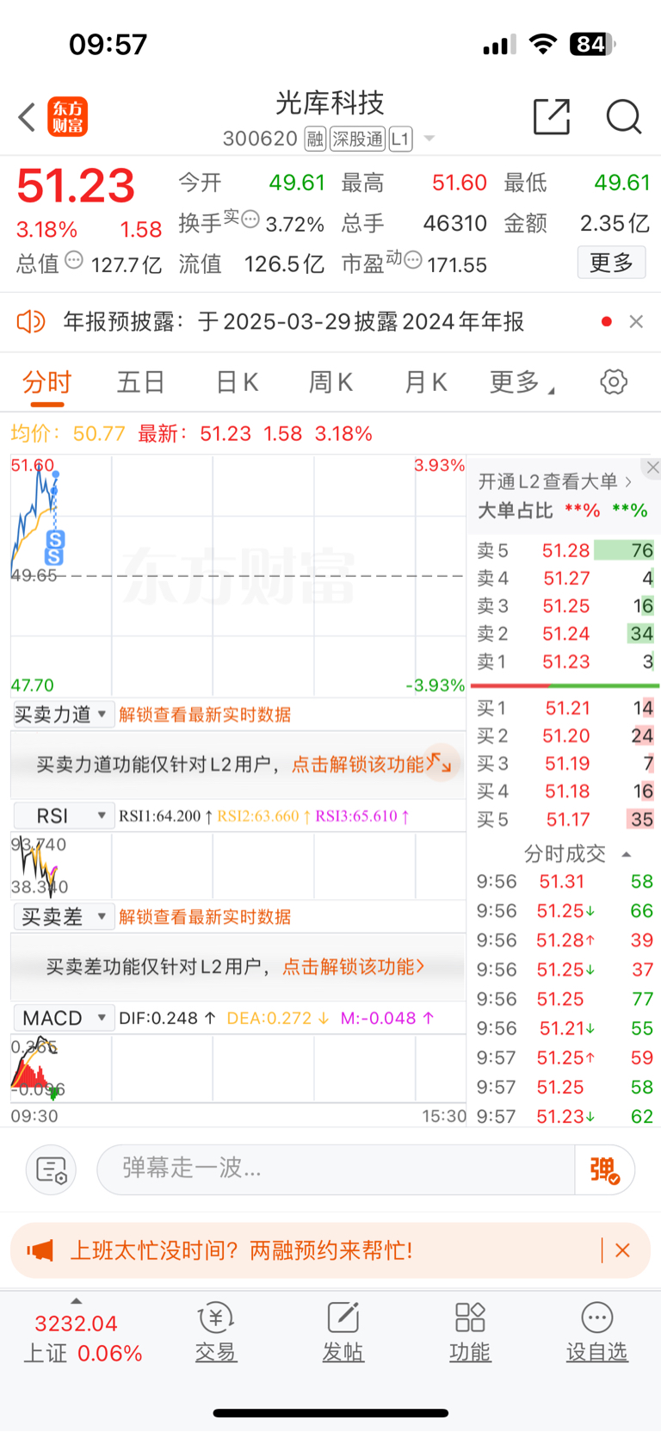This screenshot has height=1432, width=661.
Task: Tap 解锁查看最新实时数据 beside 买卖差
Action: tap(205, 917)
